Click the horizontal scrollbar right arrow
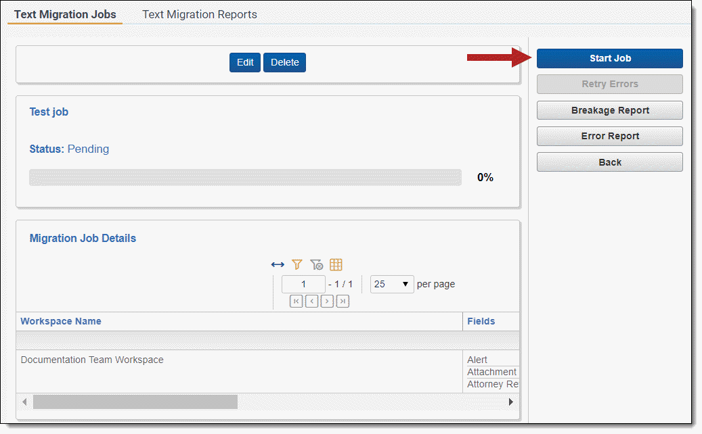702x434 pixels. [x=511, y=402]
